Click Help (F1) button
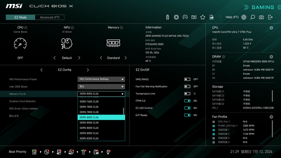The image size is (281, 158). pyautogui.click(x=232, y=17)
